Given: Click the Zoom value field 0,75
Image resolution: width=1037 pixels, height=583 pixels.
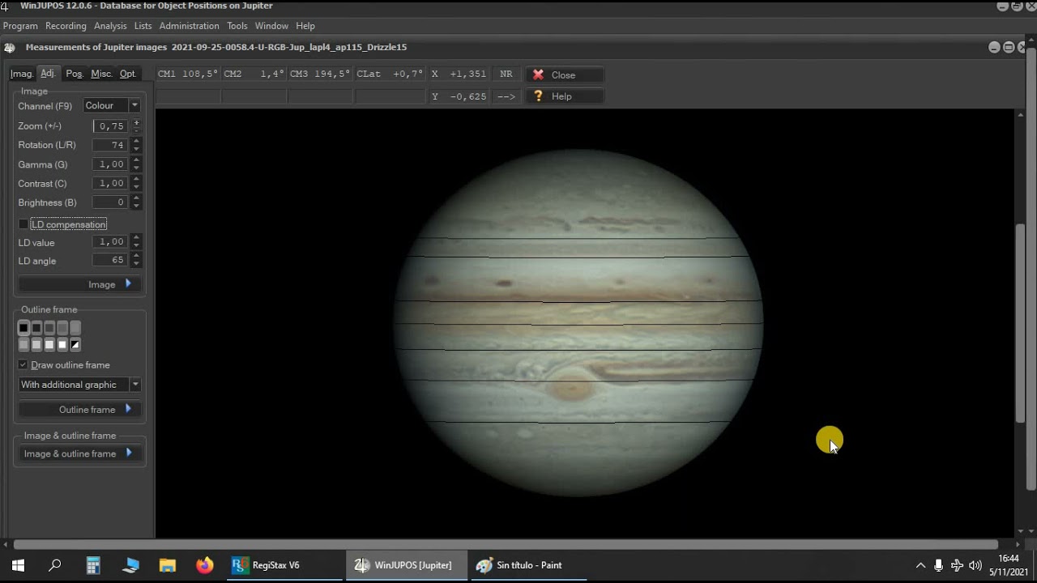Looking at the screenshot, I should coord(111,126).
